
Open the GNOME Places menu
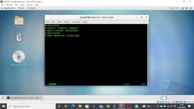coord(21,8)
